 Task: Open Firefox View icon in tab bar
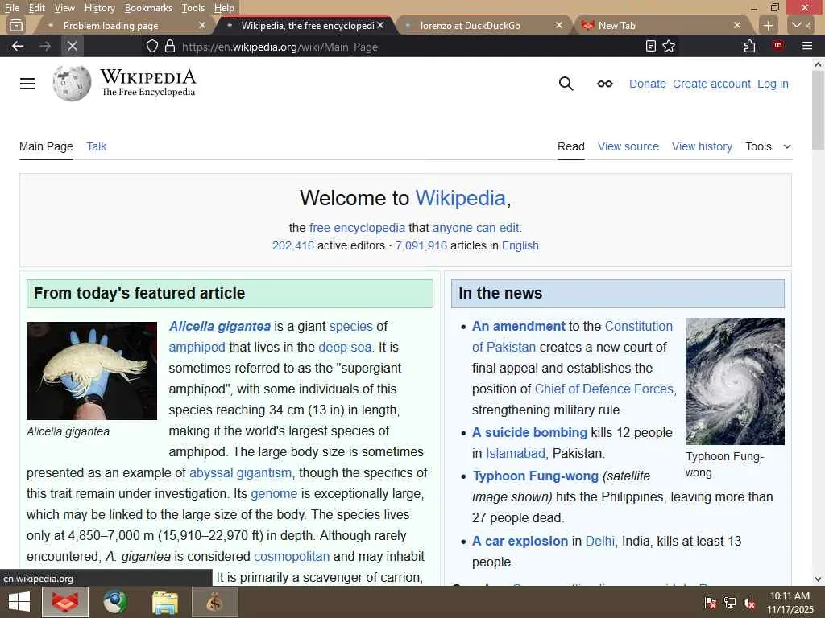[16, 25]
